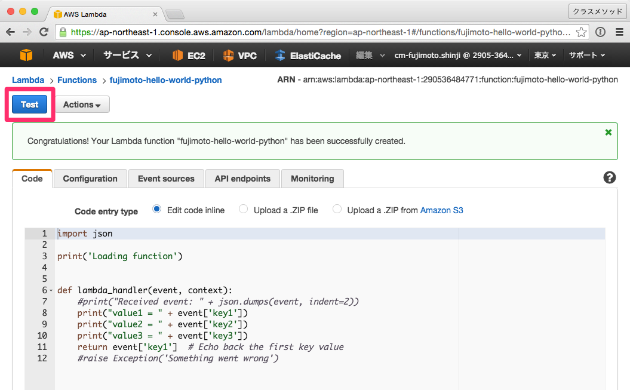Click the browser address bar
Viewport: 630px width, 390px height.
299,32
